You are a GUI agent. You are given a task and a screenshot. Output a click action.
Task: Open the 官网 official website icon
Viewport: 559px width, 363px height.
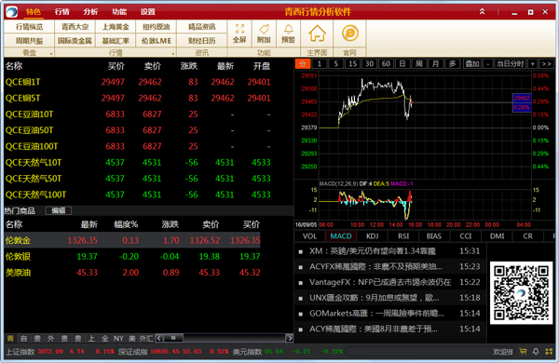(349, 34)
